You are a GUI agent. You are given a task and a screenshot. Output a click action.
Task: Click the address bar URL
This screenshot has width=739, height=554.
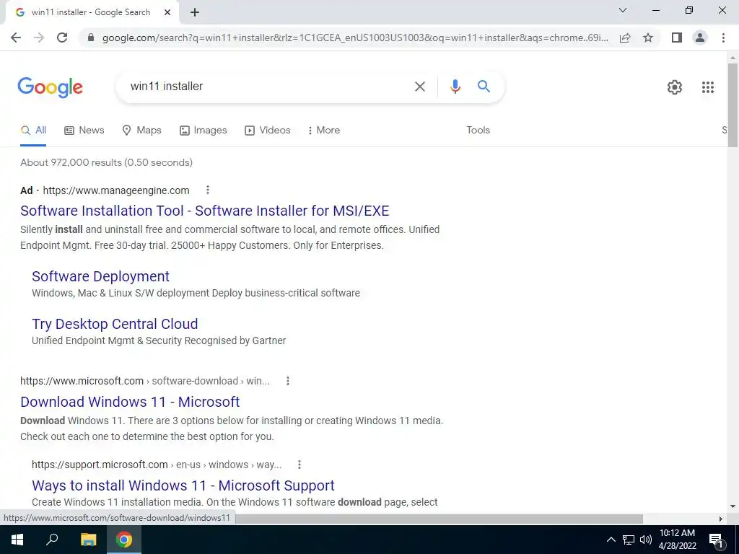[x=354, y=38]
